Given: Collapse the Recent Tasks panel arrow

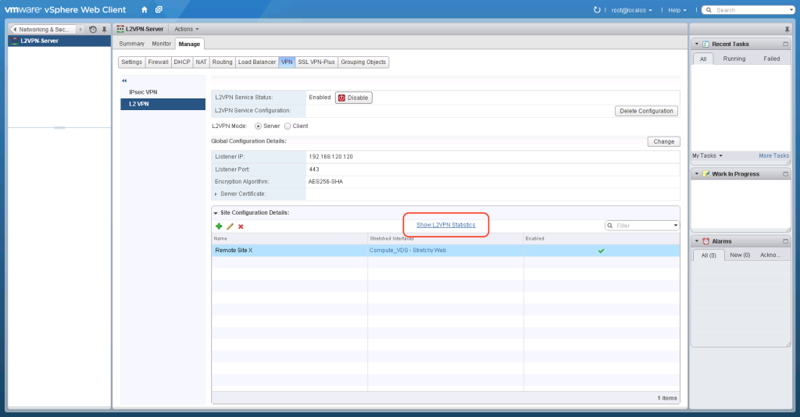Looking at the screenshot, I should tap(697, 44).
